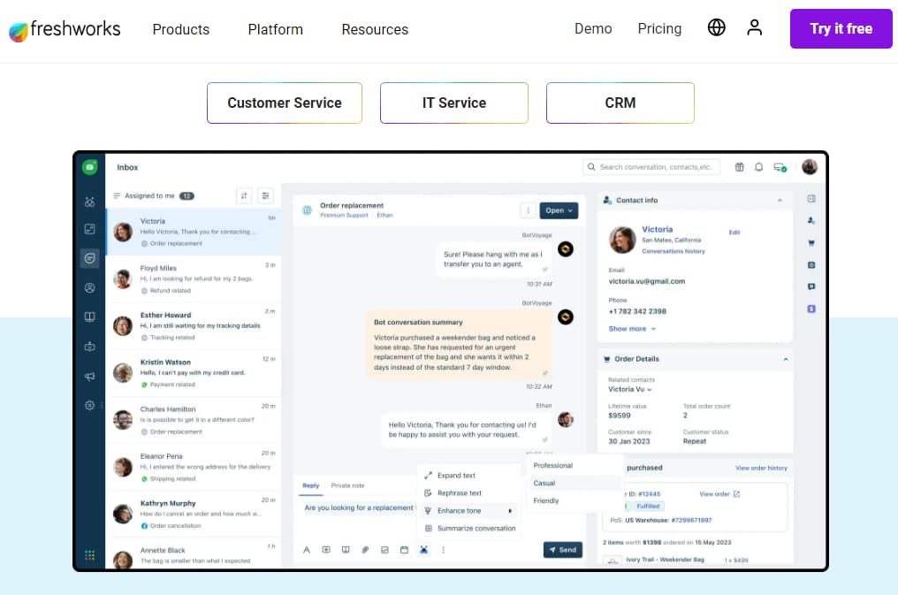Viewport: 898px width, 595px height.
Task: Open the language globe icon
Action: (x=716, y=27)
